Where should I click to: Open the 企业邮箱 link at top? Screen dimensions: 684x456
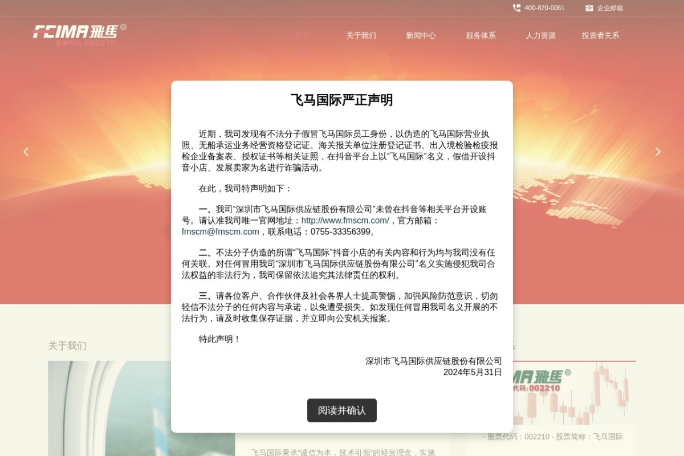point(610,8)
